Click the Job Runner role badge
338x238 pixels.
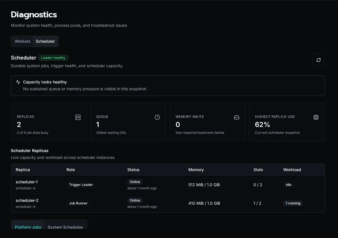pos(78,203)
